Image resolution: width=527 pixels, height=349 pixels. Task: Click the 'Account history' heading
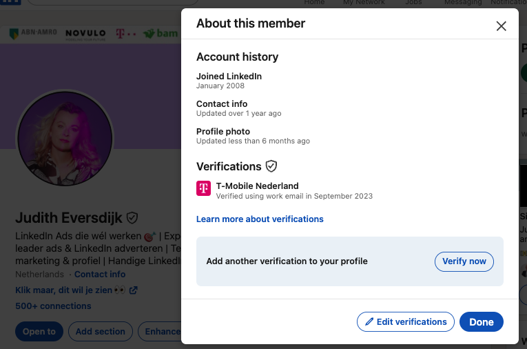click(237, 57)
